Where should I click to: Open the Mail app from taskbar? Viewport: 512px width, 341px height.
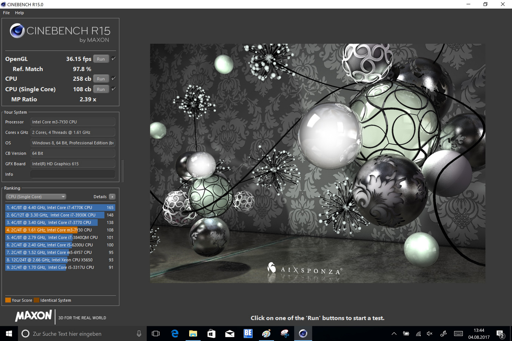click(x=230, y=334)
